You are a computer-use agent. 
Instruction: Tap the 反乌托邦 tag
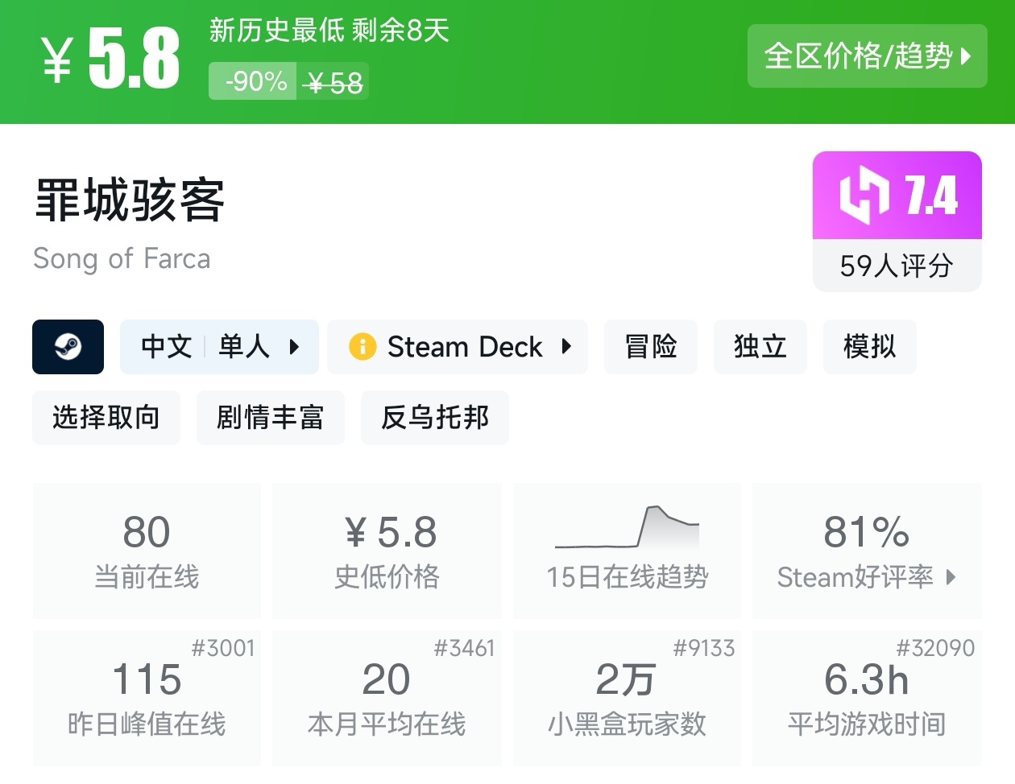(x=434, y=418)
